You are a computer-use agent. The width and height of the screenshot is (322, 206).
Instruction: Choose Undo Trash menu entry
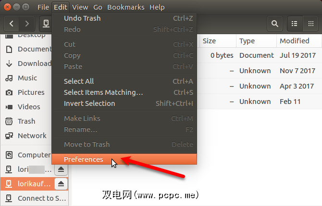(82, 18)
